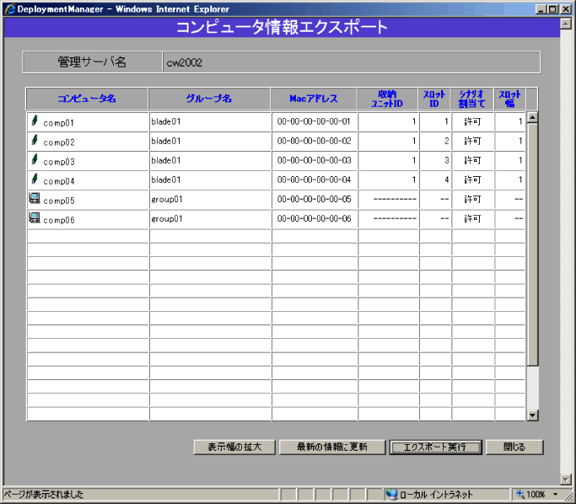
Task: Click group01 cell in comp06 row
Action: [210, 219]
